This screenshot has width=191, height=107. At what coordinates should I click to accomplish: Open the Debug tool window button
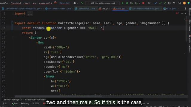(25, 103)
